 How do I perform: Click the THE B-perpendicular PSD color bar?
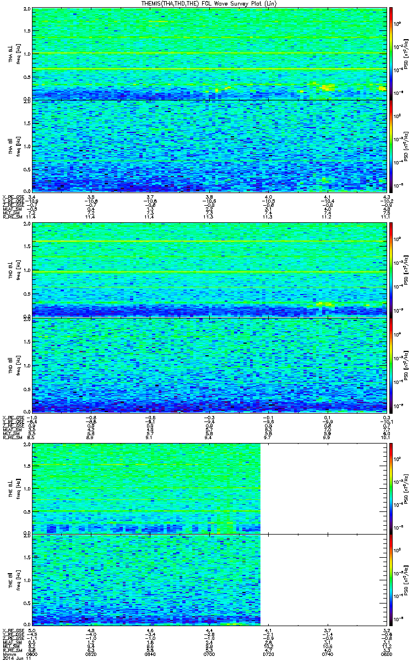pyautogui.click(x=391, y=488)
